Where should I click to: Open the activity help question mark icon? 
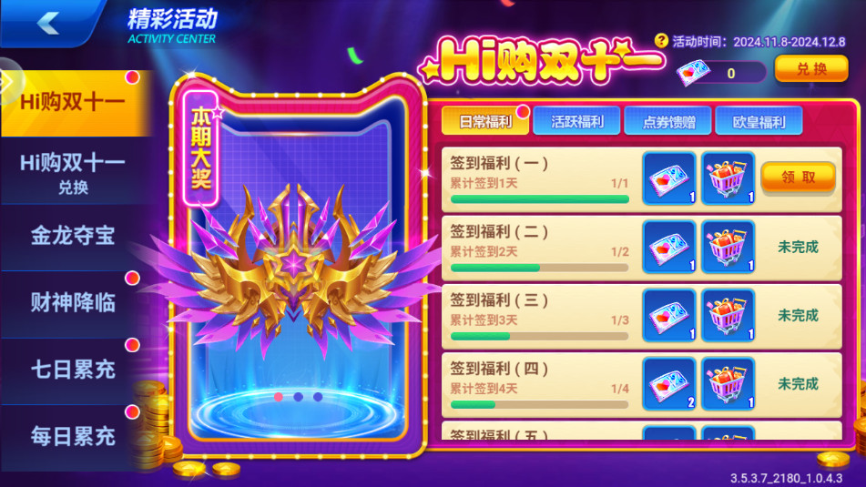[661, 40]
